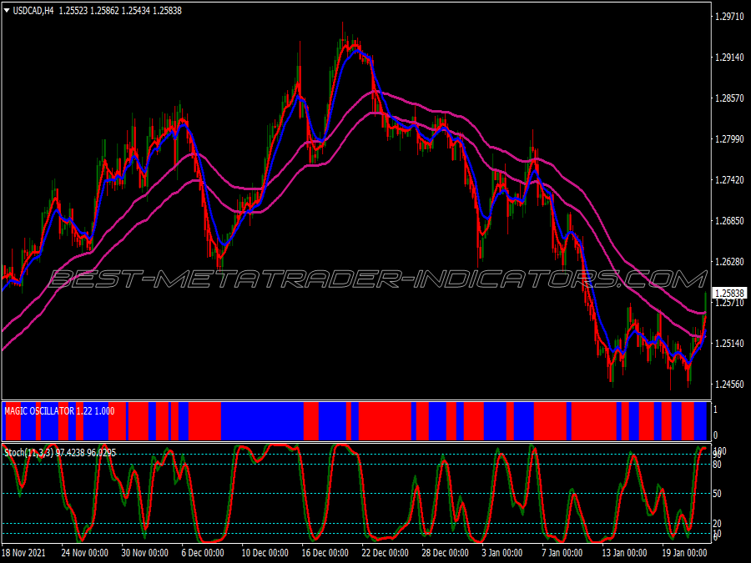Screen dimensions: 751x563
Task: Click the stochastic 50 level label
Action: point(717,494)
